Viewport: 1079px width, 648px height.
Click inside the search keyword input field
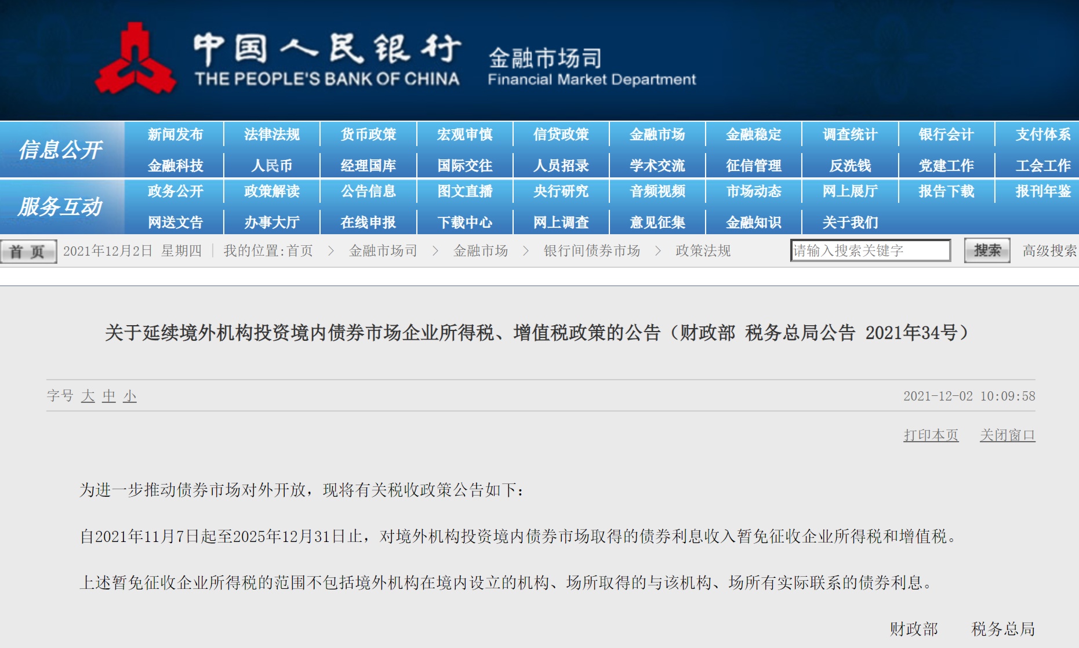coord(869,250)
